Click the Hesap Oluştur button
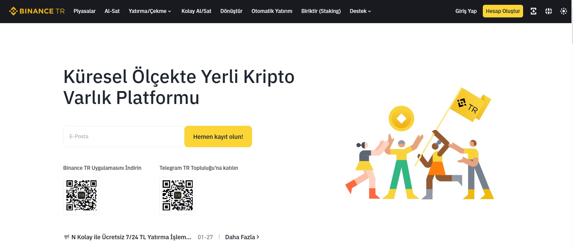Screen dimensions: 573x247 point(503,11)
